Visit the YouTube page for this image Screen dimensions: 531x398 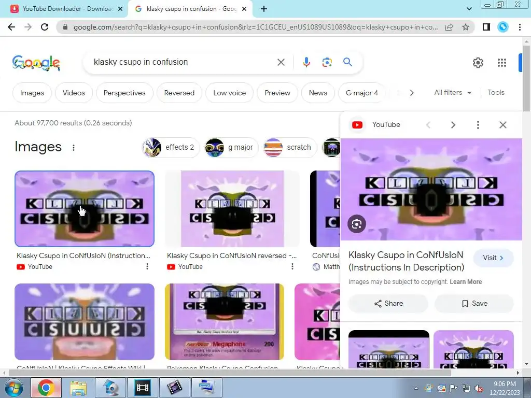tap(493, 258)
